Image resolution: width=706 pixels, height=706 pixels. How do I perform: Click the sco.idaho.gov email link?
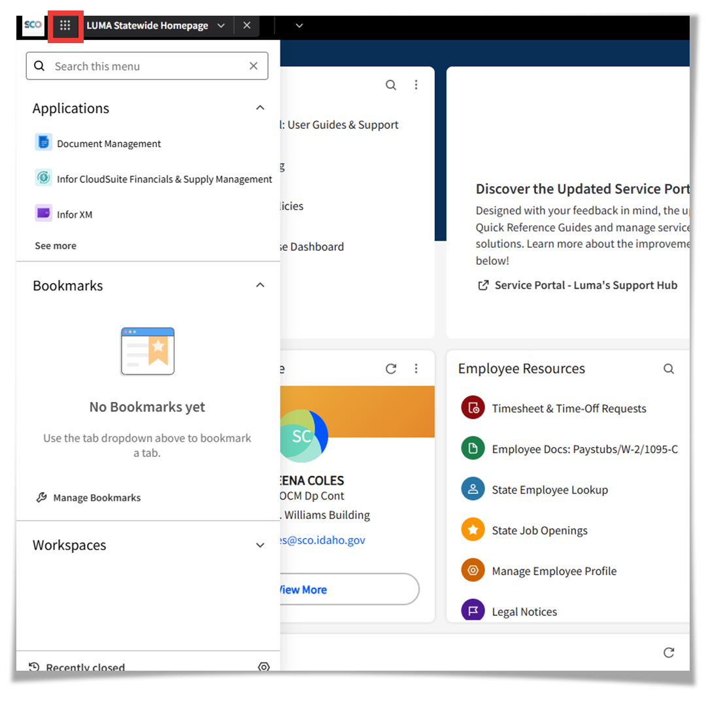(x=323, y=540)
